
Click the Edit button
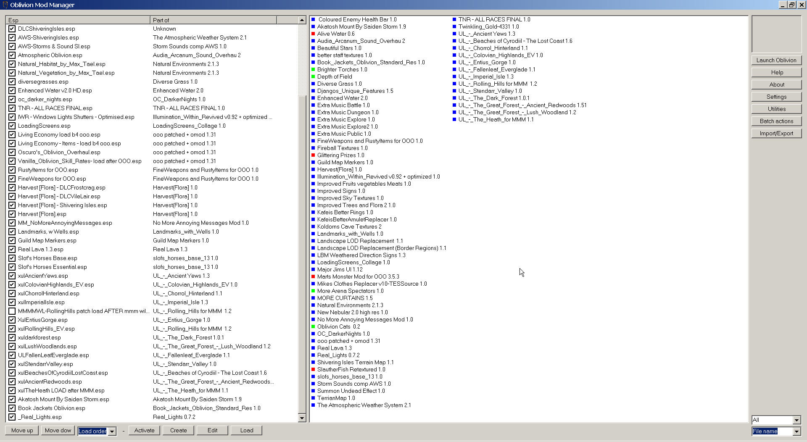[x=212, y=430]
